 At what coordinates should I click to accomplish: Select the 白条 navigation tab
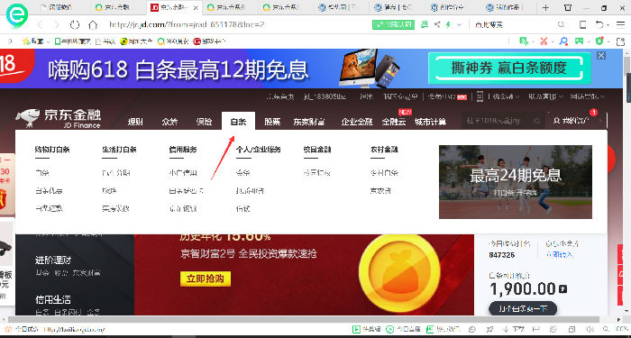pyautogui.click(x=238, y=122)
